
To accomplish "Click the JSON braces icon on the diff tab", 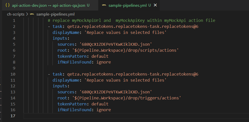I will pos(8,5).
